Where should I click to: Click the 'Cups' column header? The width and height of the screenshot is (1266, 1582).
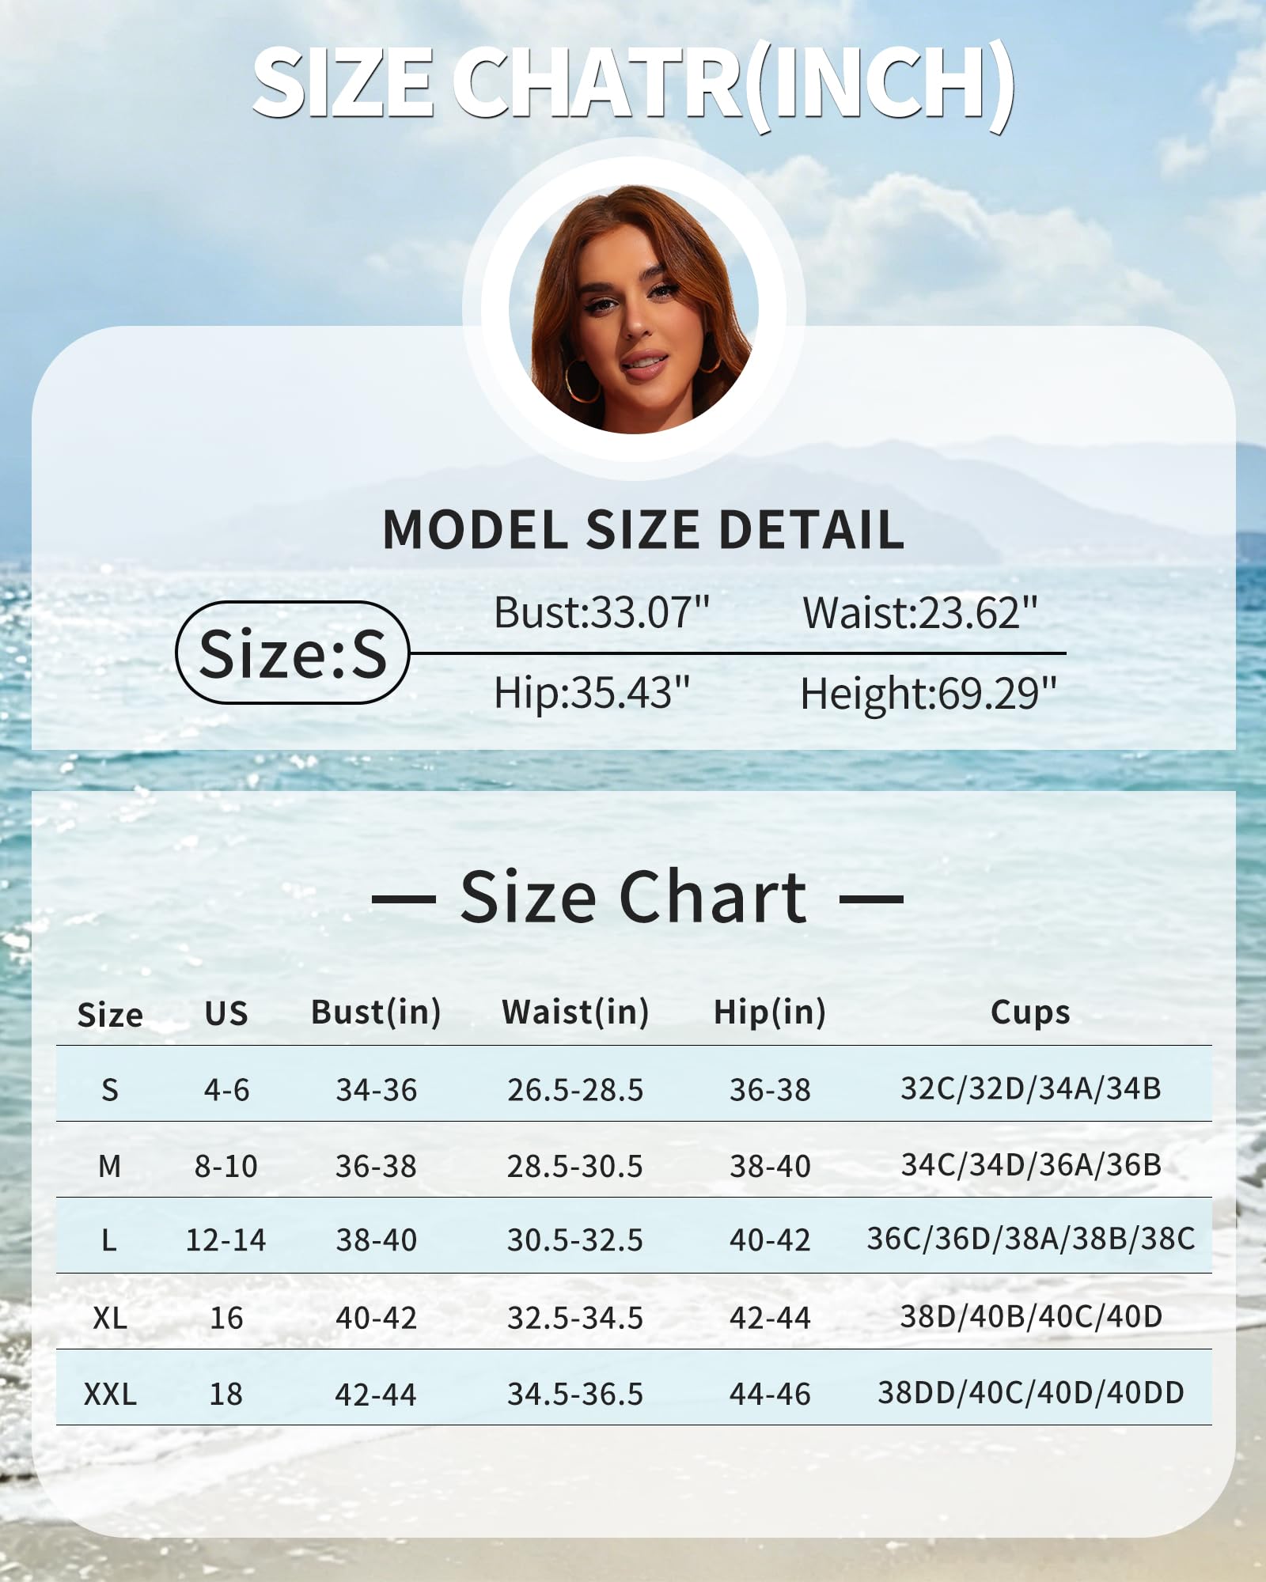coord(1030,1012)
